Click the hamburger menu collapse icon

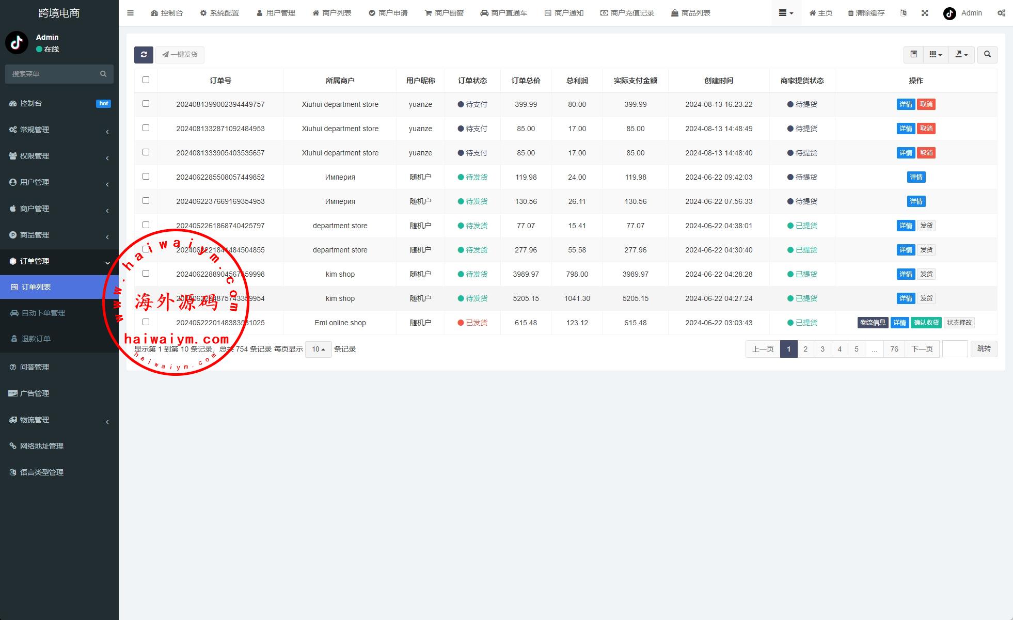tap(130, 13)
